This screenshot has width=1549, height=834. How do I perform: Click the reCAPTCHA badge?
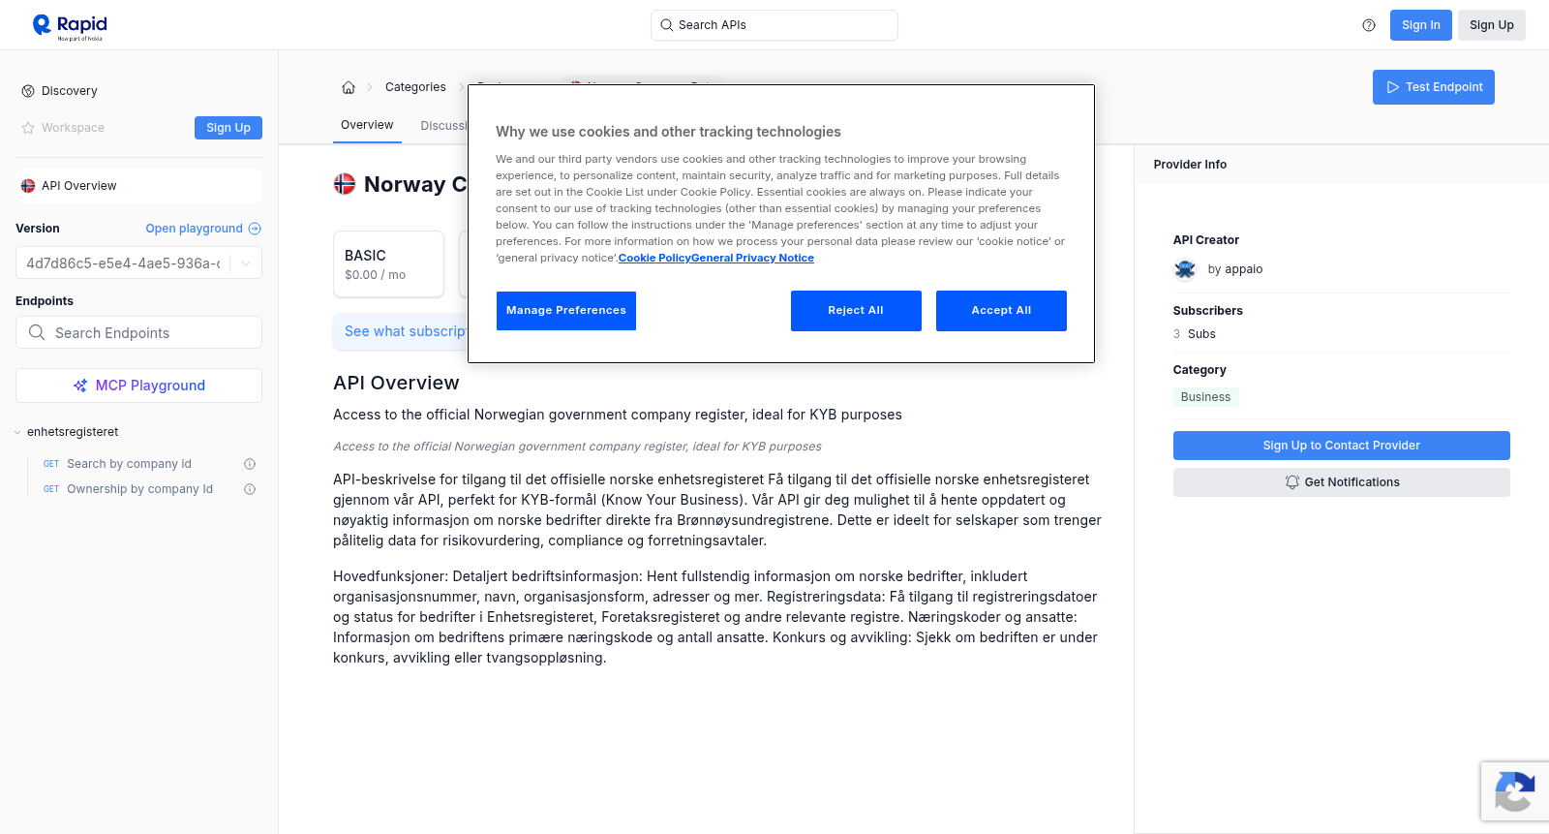tap(1514, 791)
